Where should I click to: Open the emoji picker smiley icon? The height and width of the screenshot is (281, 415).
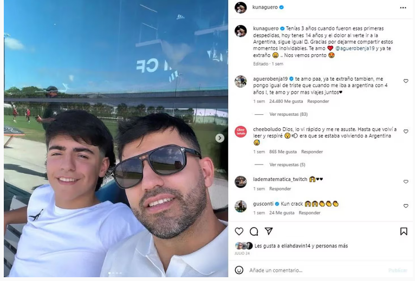[239, 270]
